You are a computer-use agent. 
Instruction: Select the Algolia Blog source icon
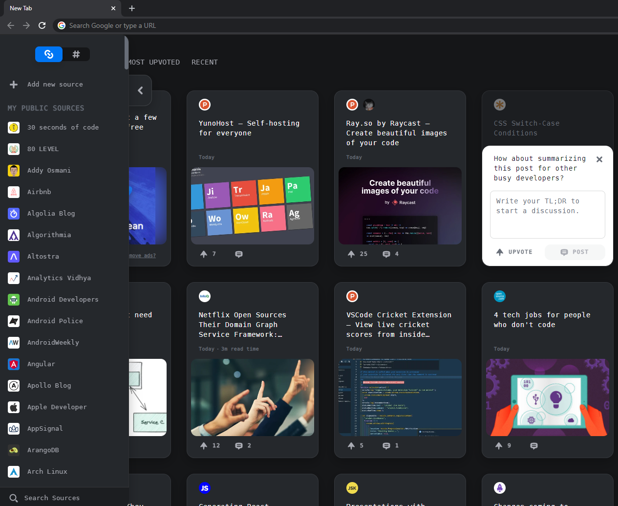point(13,213)
